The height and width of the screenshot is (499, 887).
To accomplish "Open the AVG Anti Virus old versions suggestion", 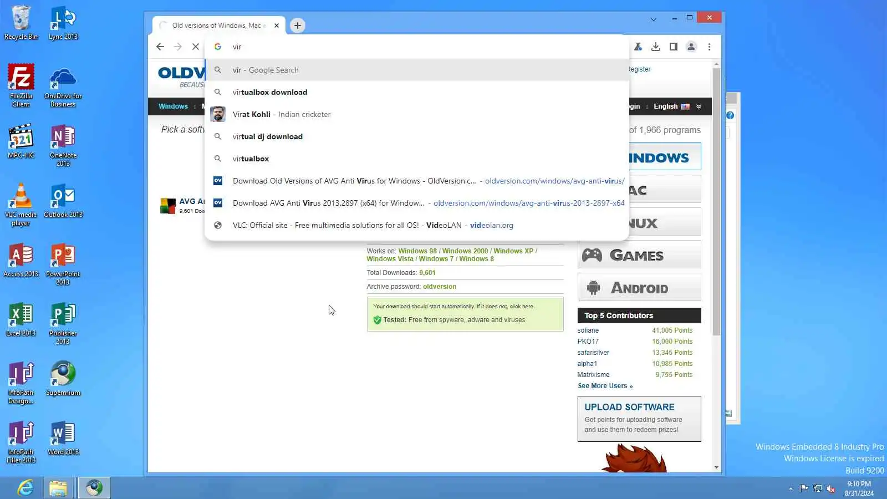I will pos(417,181).
